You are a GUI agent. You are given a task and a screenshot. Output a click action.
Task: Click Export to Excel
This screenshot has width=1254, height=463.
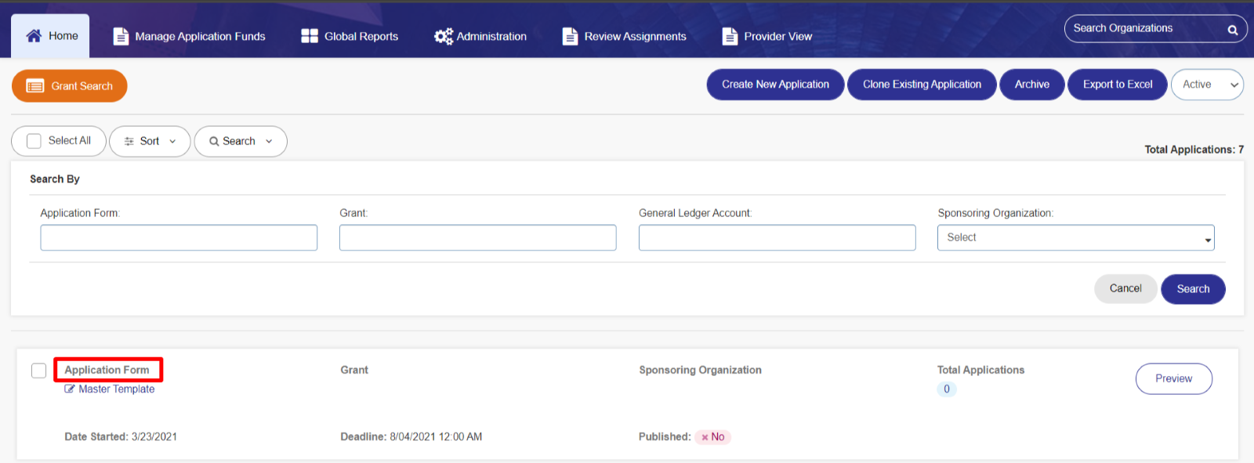click(1118, 85)
